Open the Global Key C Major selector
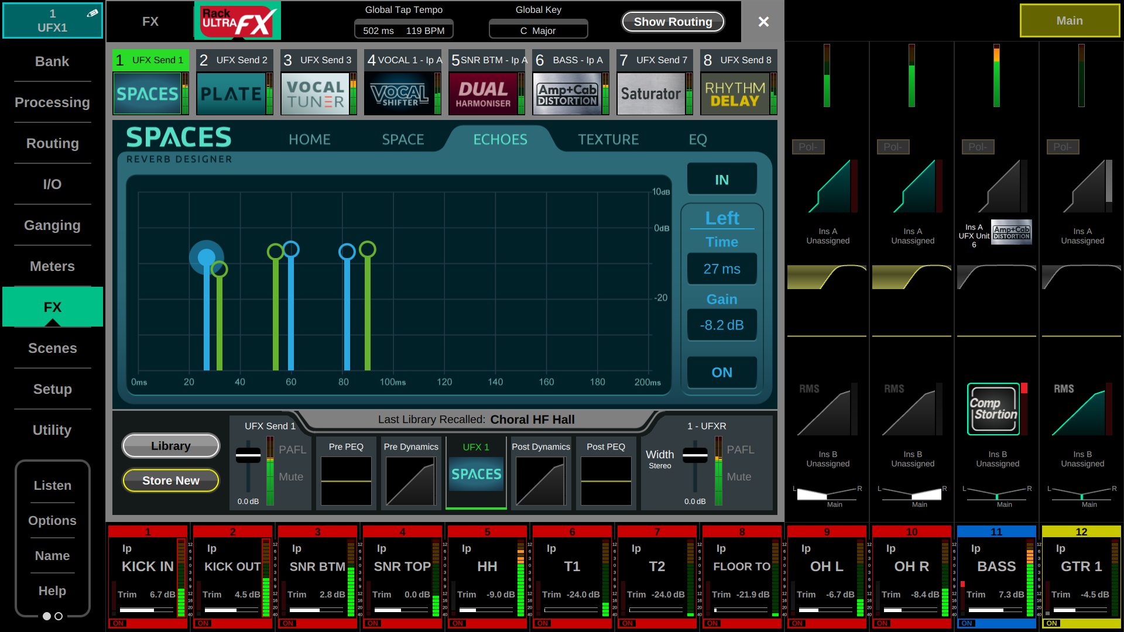 coord(538,30)
